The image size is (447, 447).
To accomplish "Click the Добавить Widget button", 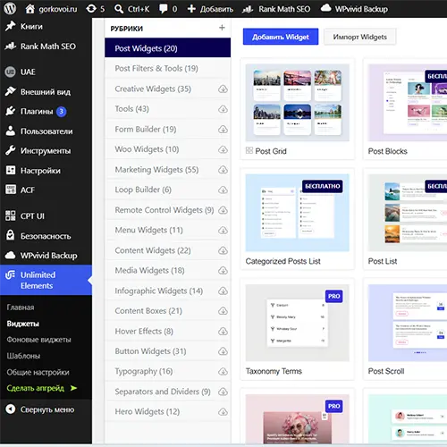I will point(281,37).
